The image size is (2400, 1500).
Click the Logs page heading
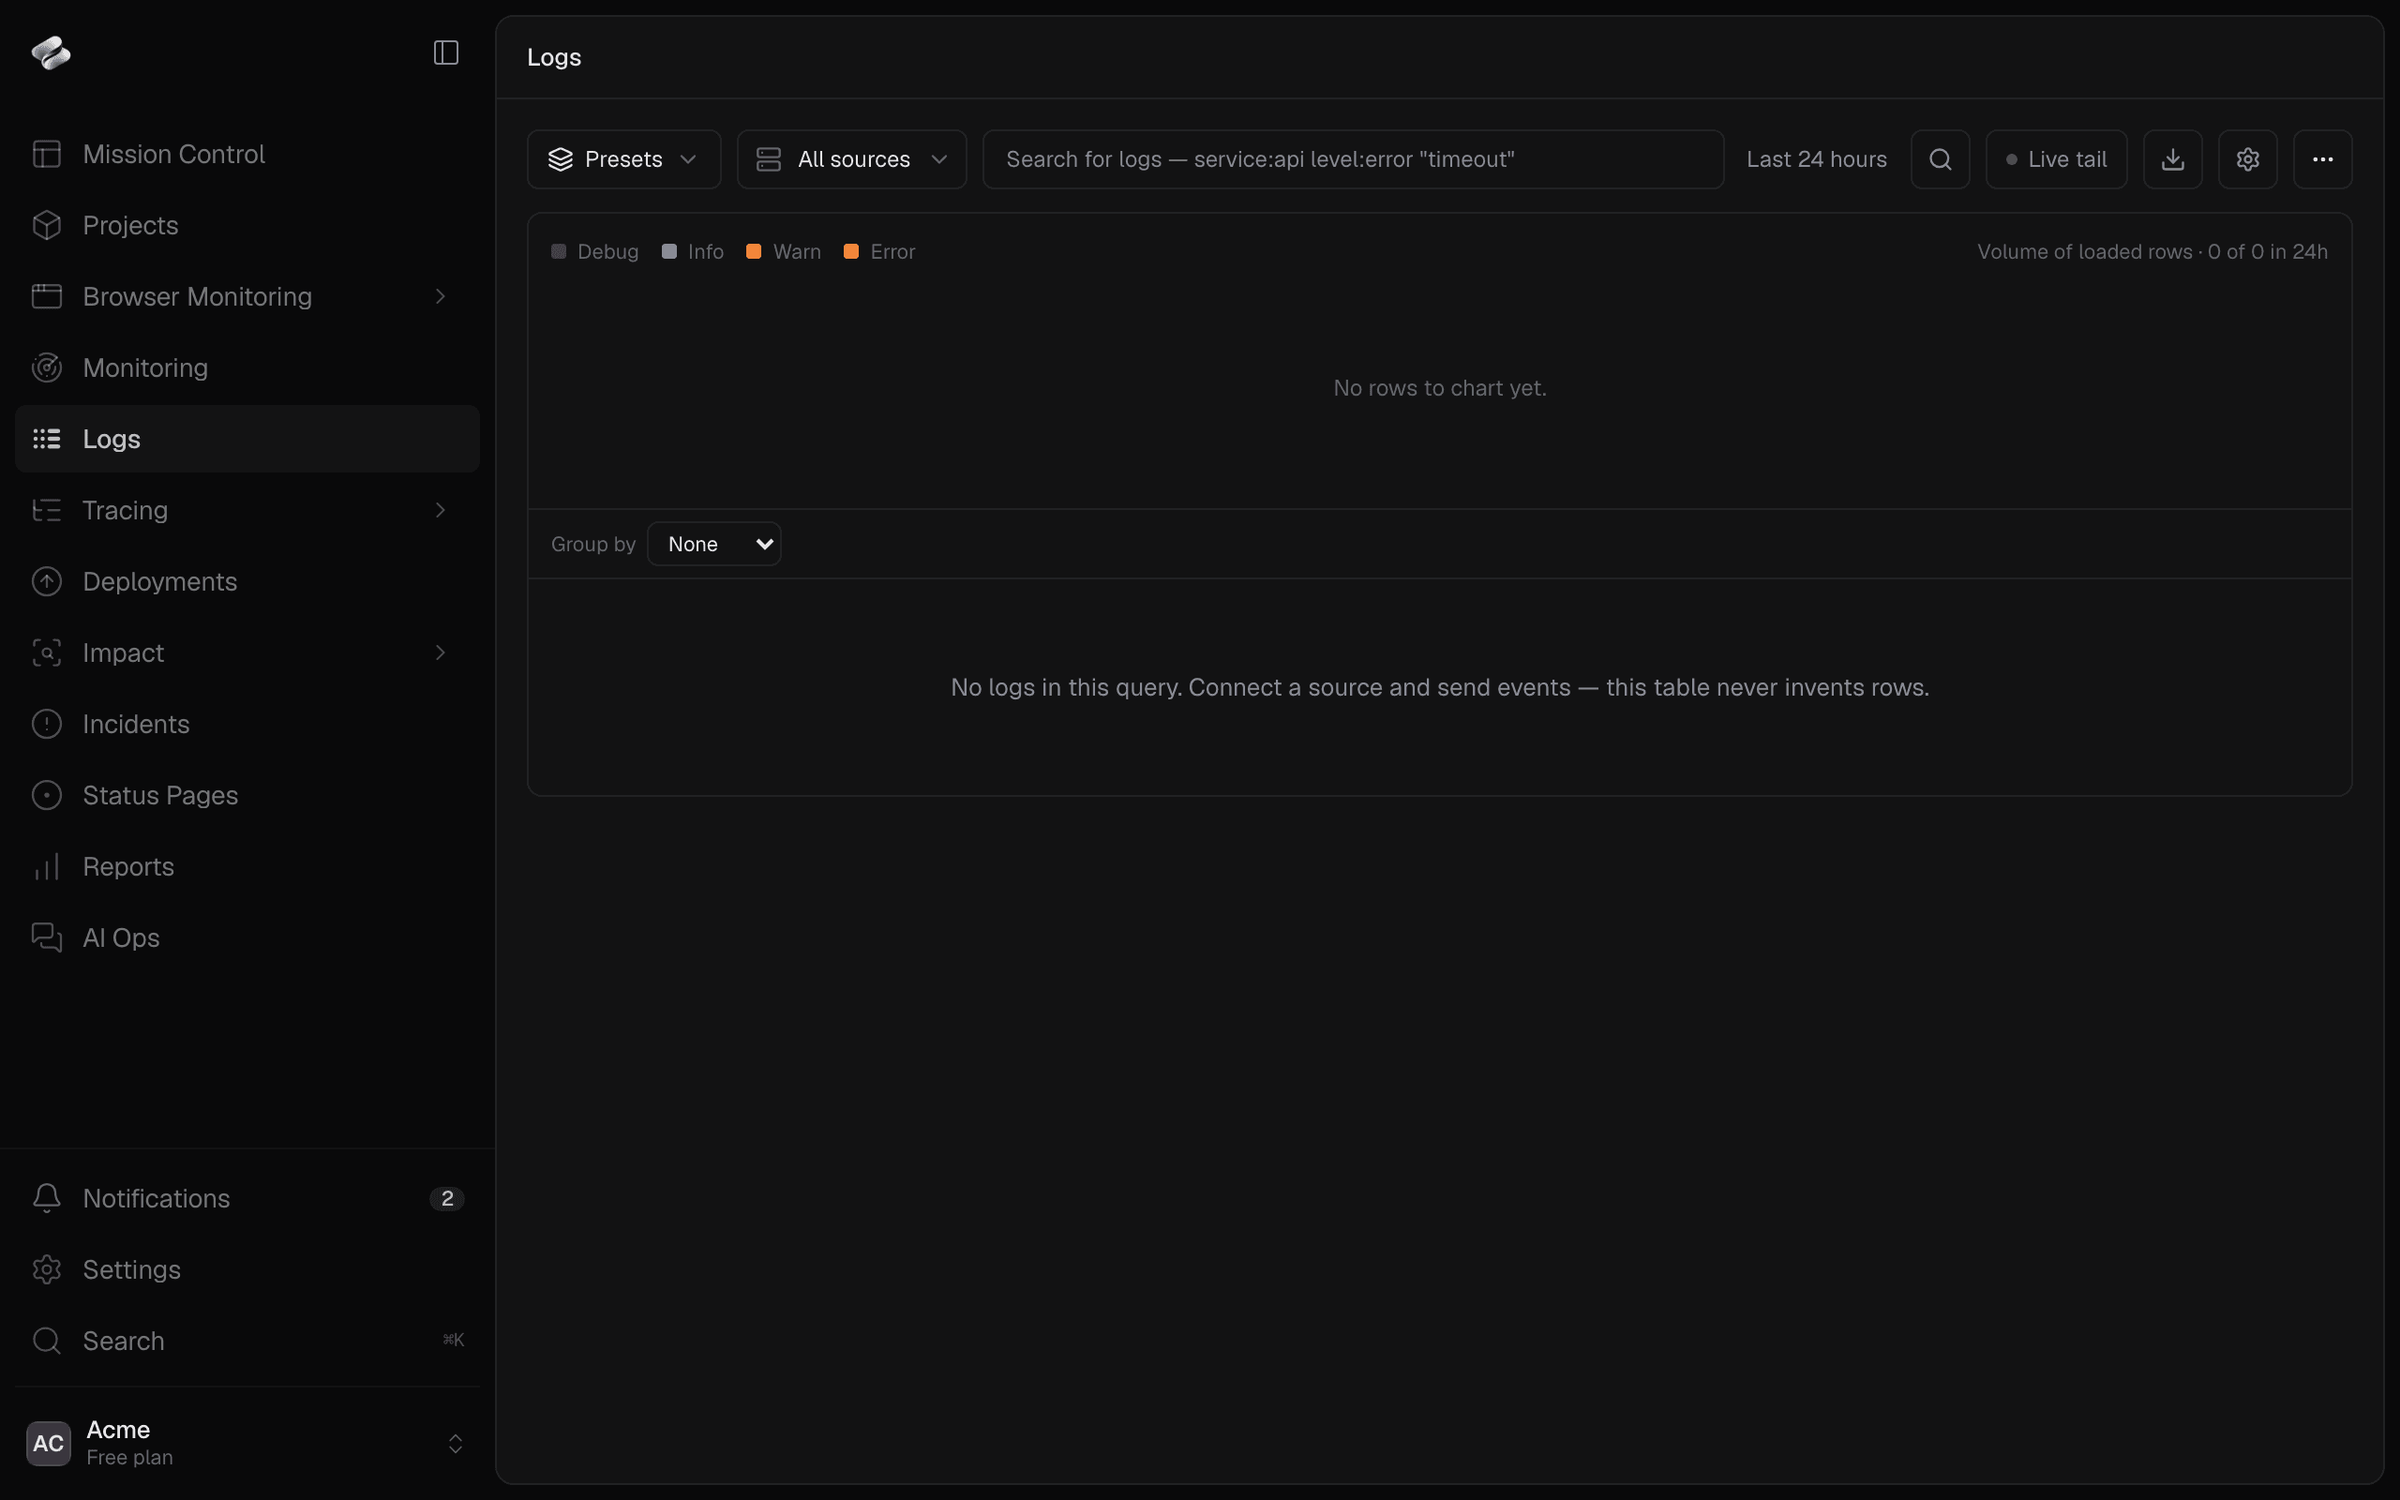coord(554,57)
